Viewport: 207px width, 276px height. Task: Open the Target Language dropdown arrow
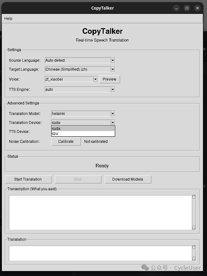(x=113, y=69)
